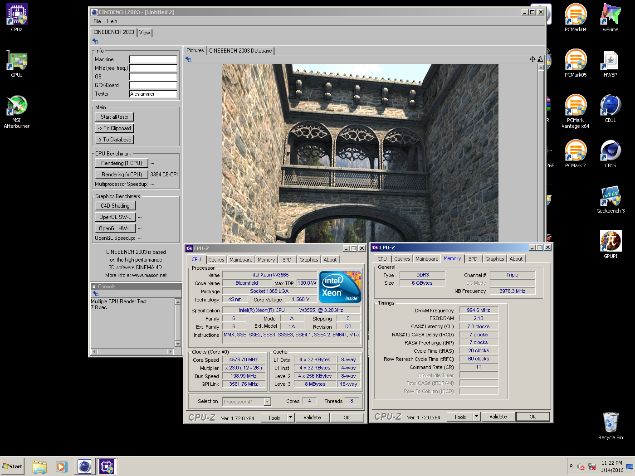
Task: Open CB15 desktop shortcut
Action: point(611,153)
